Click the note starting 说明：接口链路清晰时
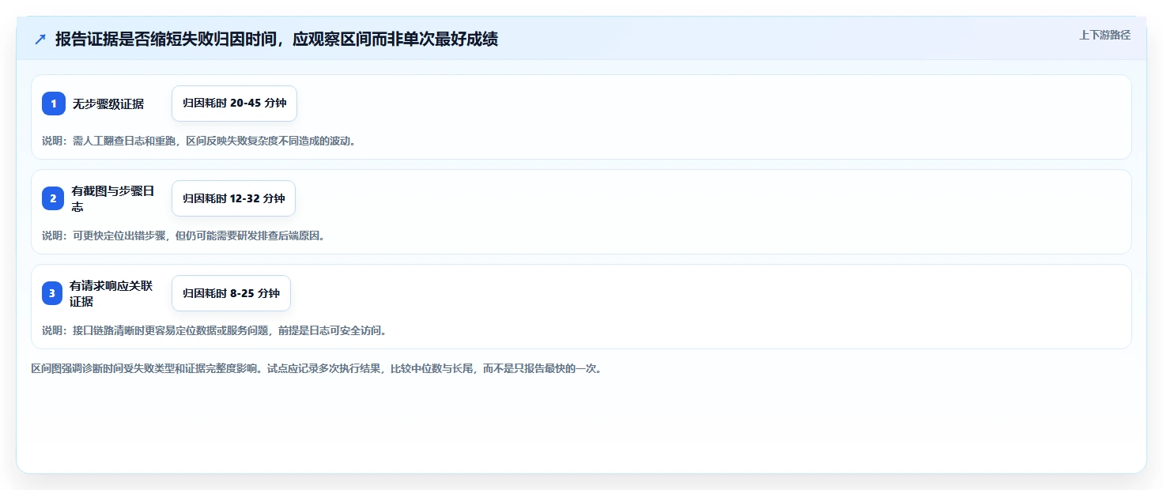1163x490 pixels. click(x=214, y=330)
